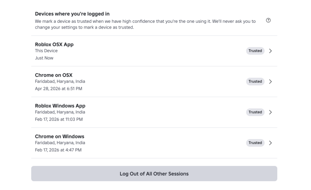Select the Devices where you're logged in heading
This screenshot has width=311, height=190.
[72, 14]
